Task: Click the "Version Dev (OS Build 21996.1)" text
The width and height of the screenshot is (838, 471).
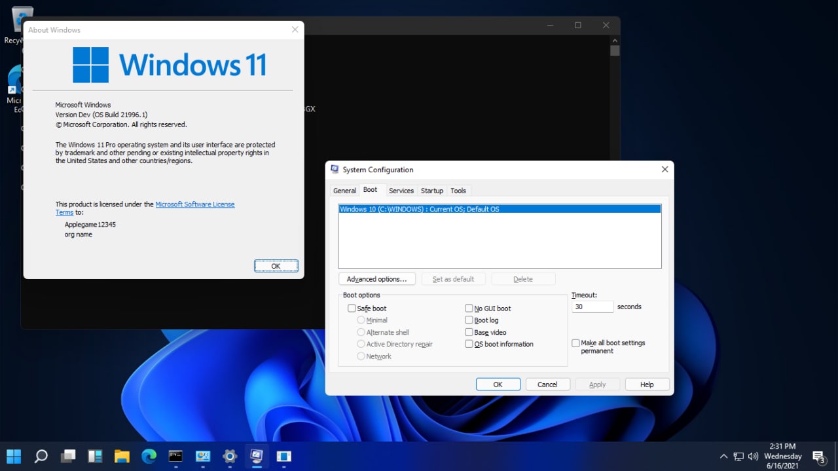Action: (101, 115)
